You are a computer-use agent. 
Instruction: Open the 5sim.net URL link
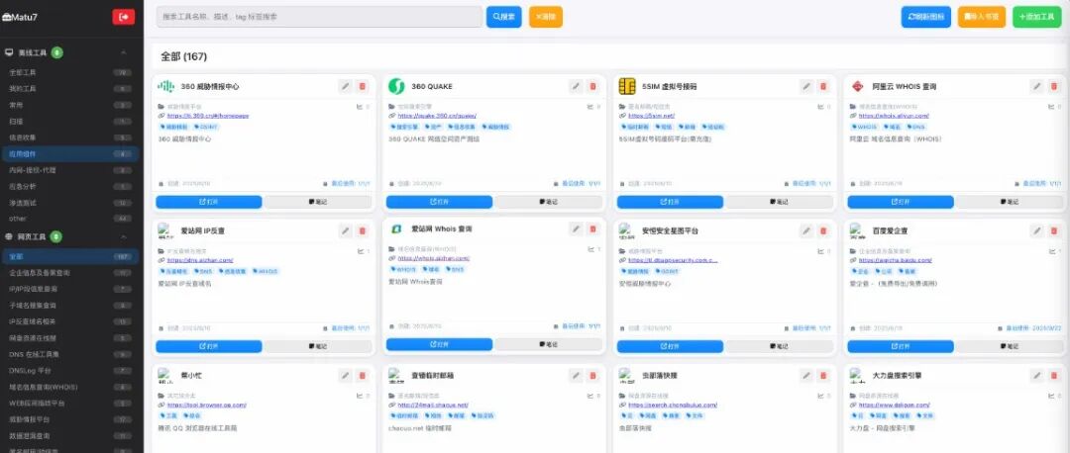pos(651,116)
